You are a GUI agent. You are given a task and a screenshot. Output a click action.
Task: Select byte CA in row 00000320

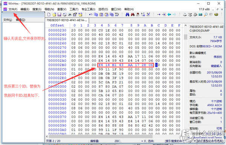[x=101, y=95]
